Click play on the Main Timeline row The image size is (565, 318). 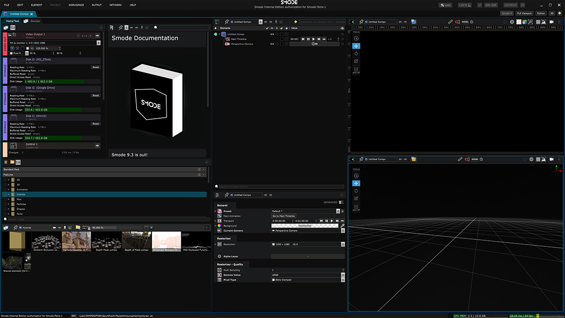(x=313, y=39)
